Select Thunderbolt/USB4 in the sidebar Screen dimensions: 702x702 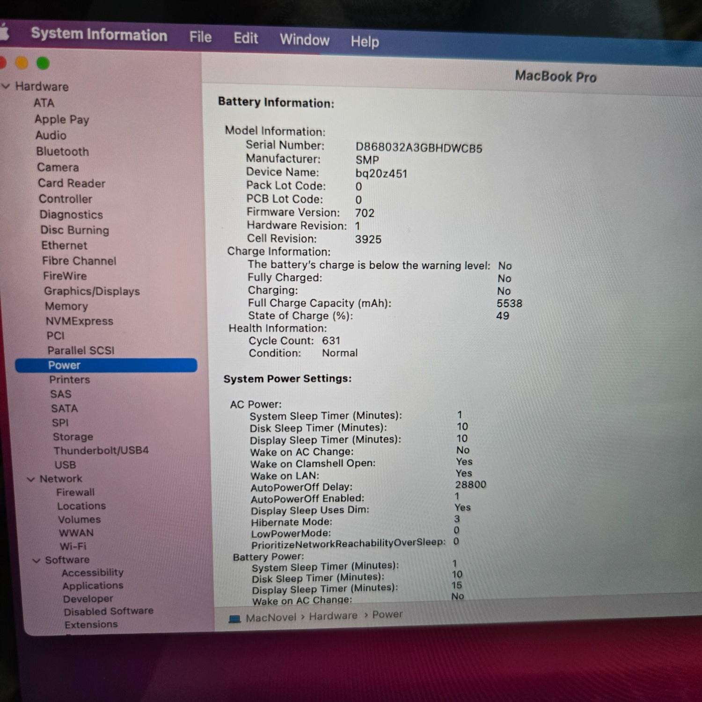coord(101,451)
